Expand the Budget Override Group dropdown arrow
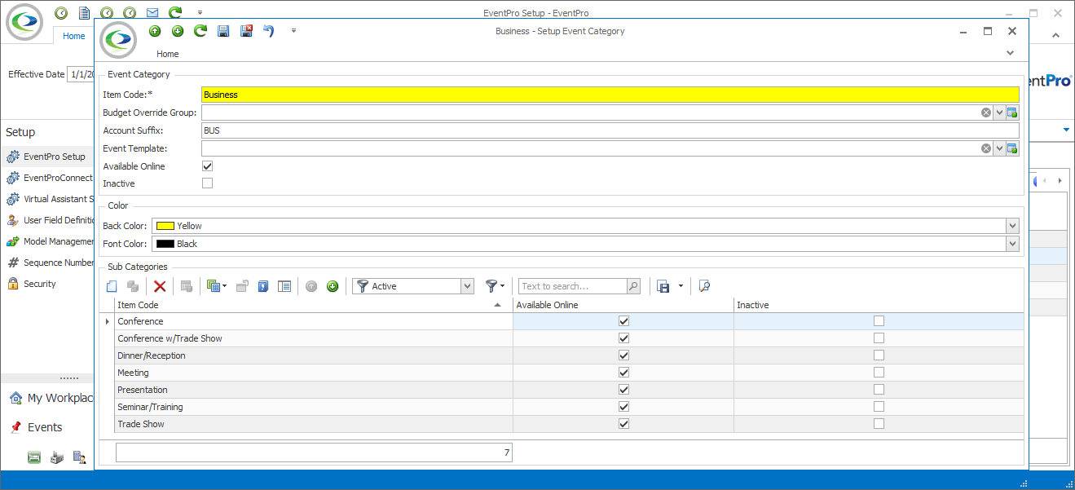 pyautogui.click(x=998, y=113)
